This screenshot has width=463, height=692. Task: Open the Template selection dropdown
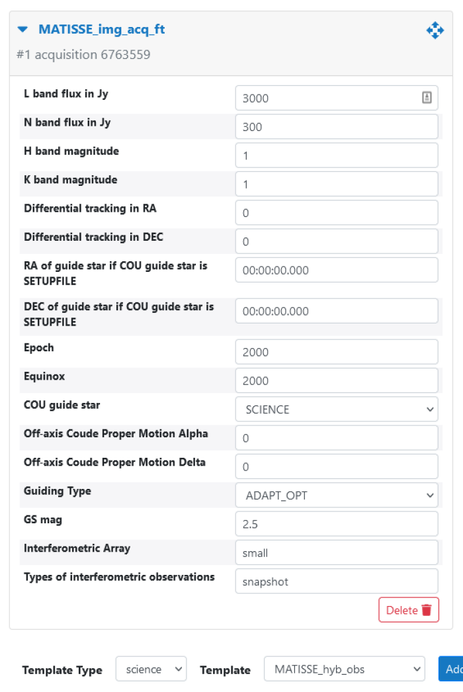pos(344,670)
